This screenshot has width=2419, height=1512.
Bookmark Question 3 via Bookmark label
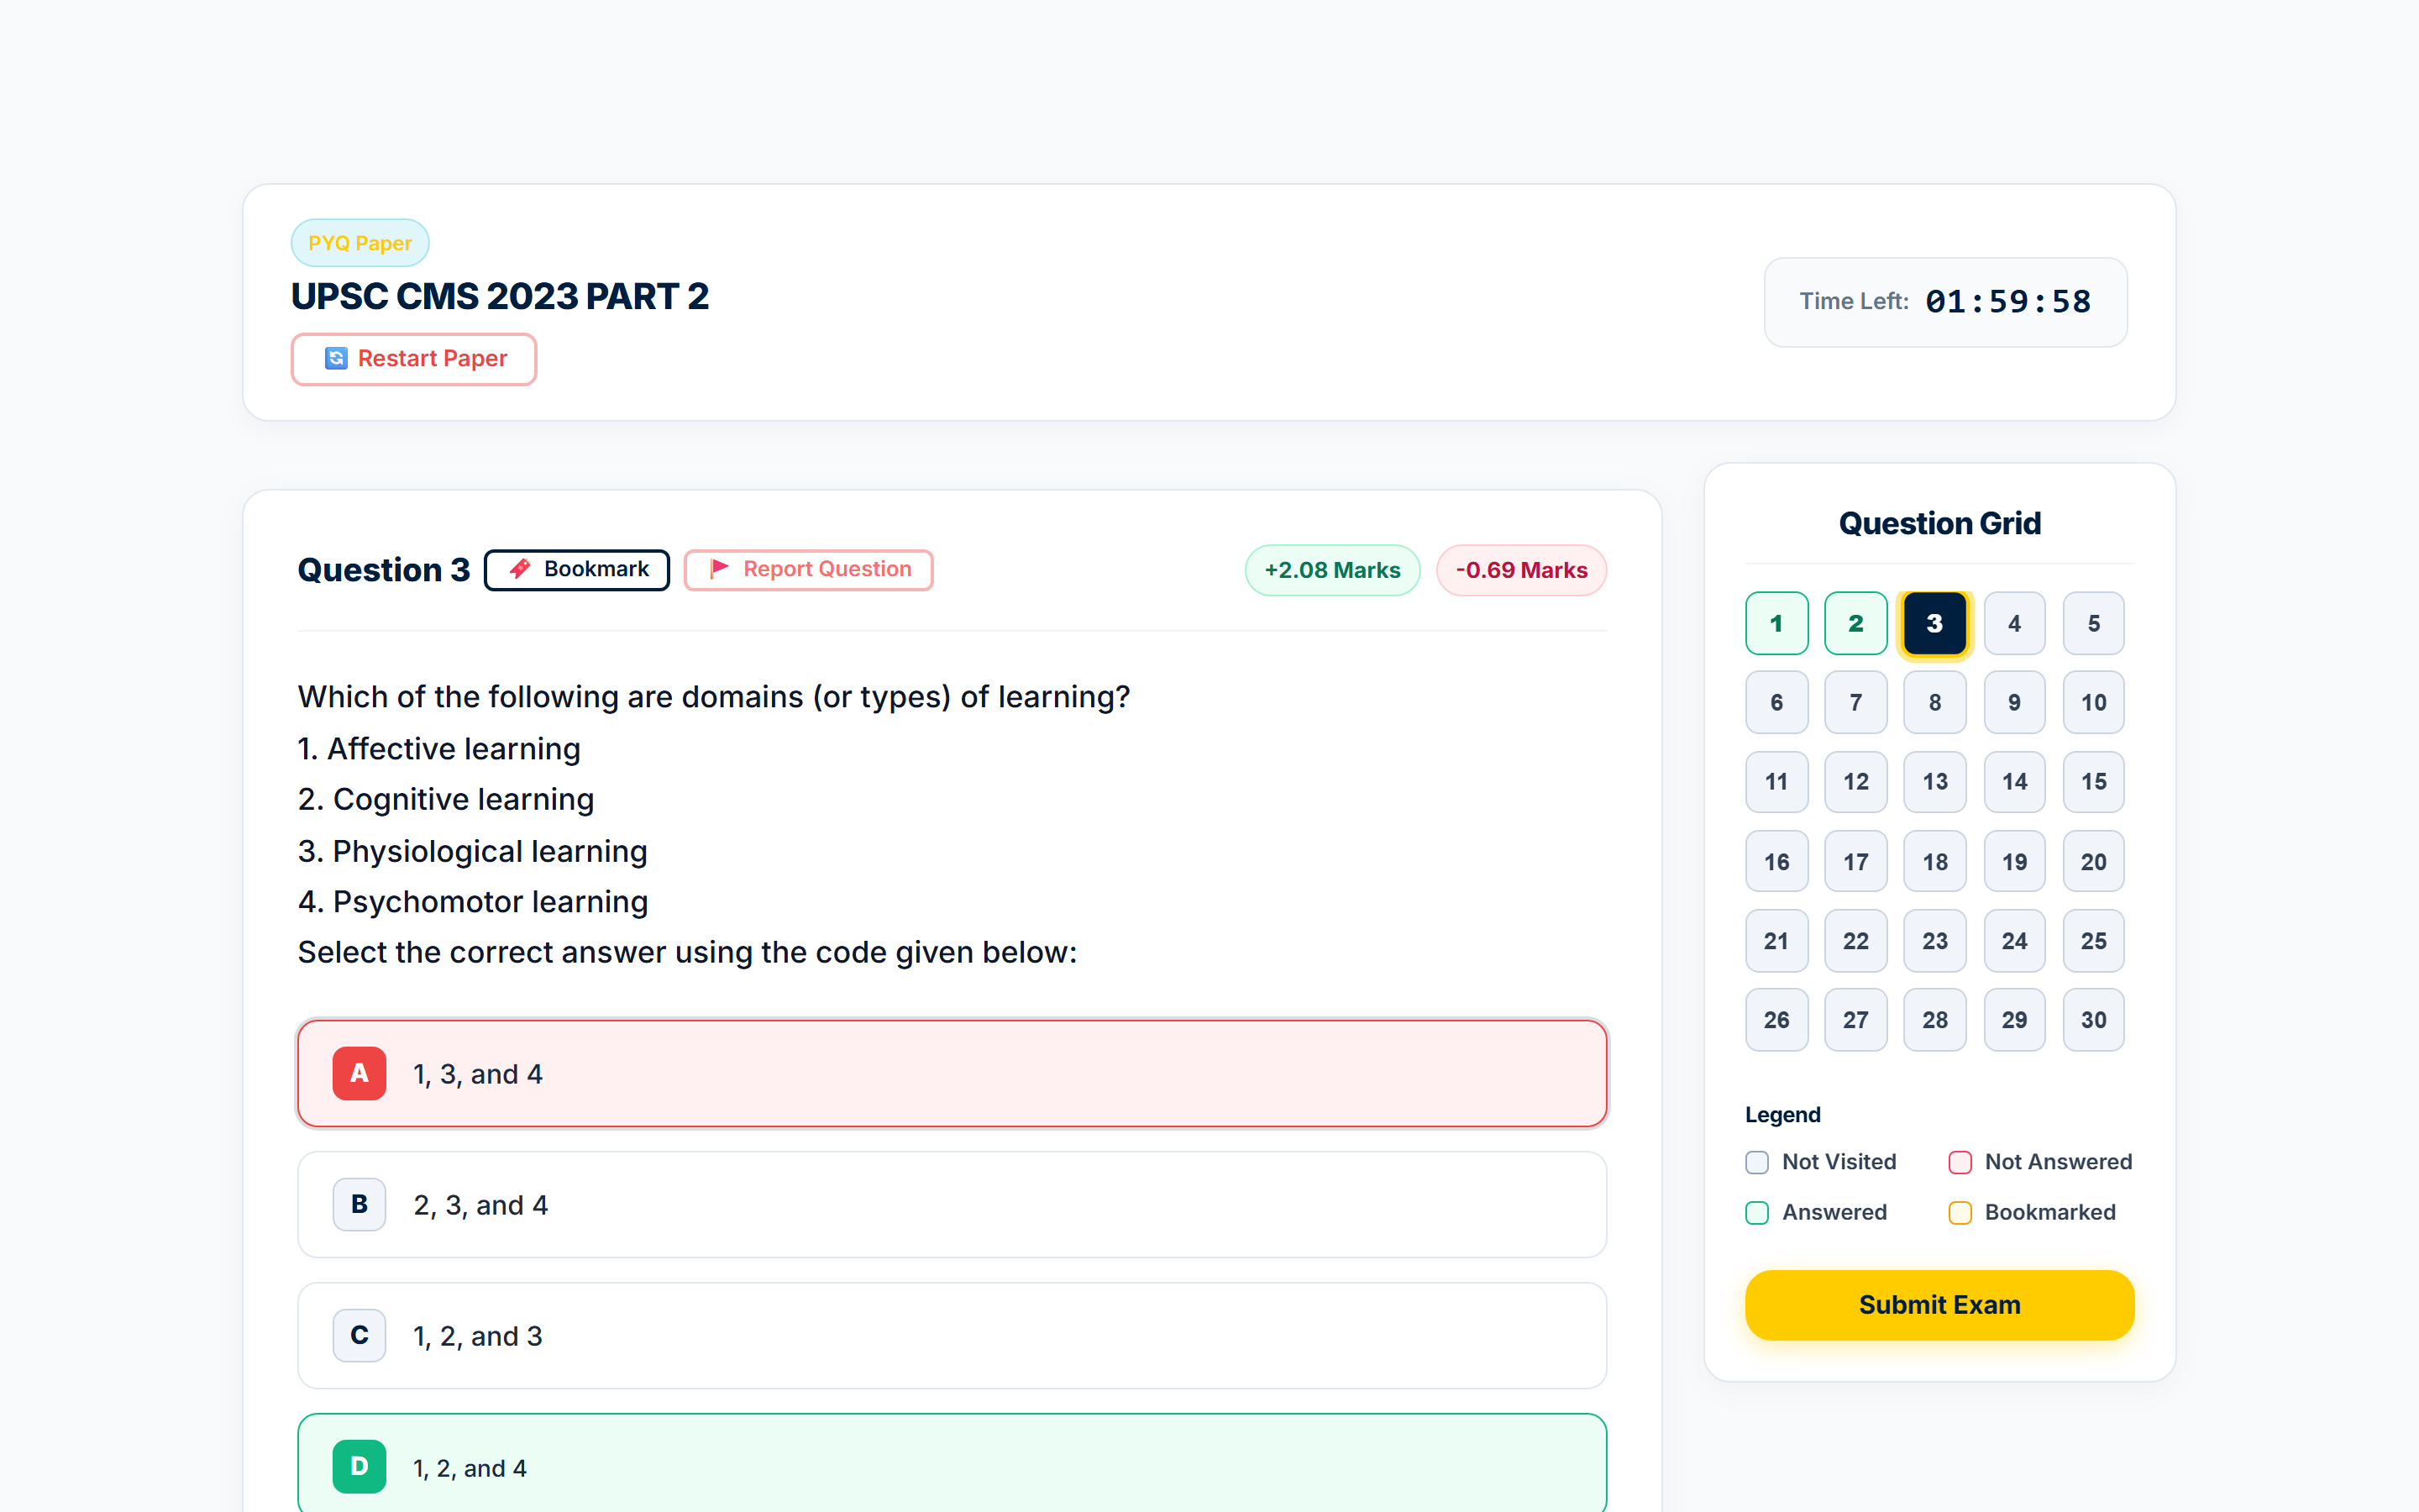pyautogui.click(x=596, y=569)
